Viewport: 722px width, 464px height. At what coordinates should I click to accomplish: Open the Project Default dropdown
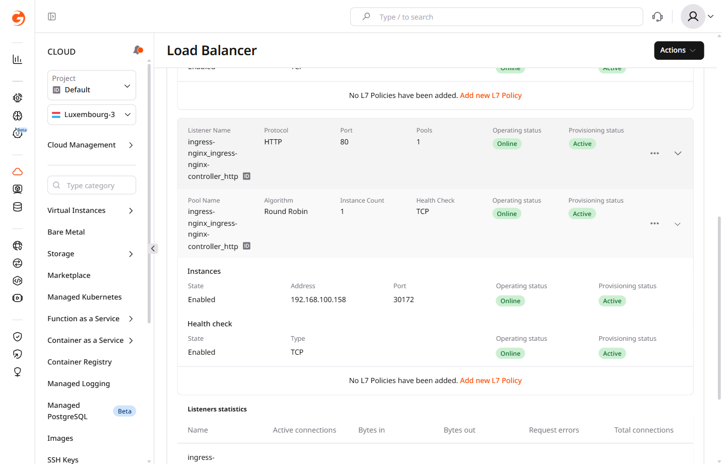[x=92, y=85]
